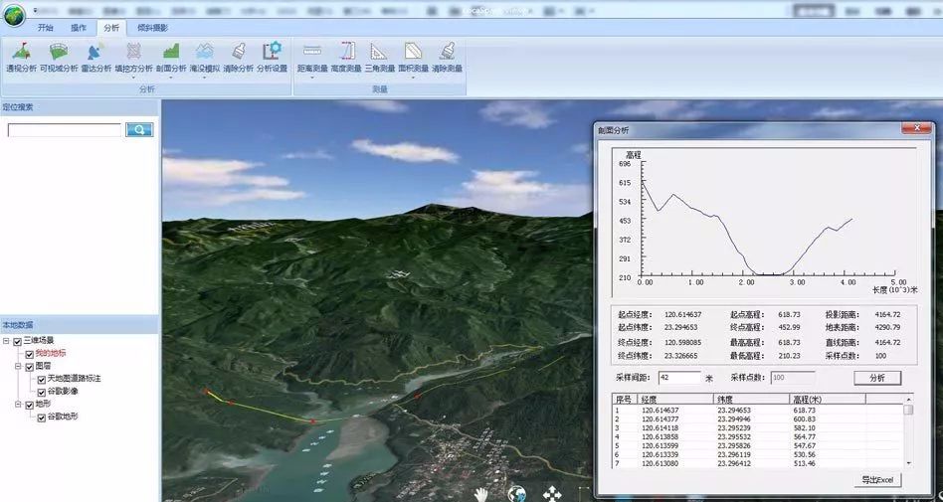Click the 分析 button in profile dialog

coord(877,378)
